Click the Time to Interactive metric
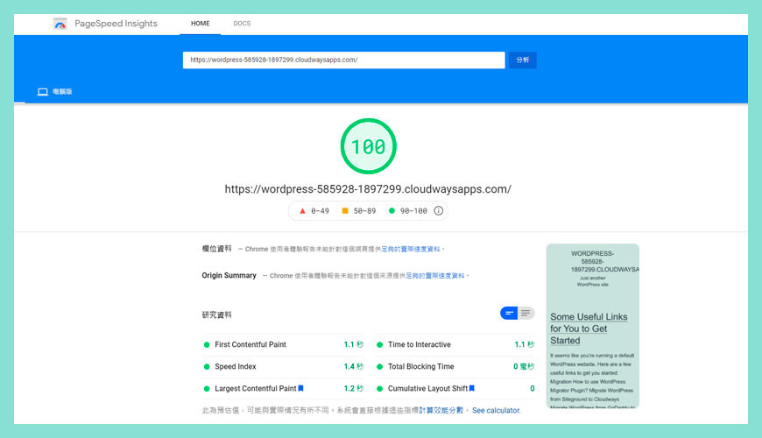 [420, 344]
